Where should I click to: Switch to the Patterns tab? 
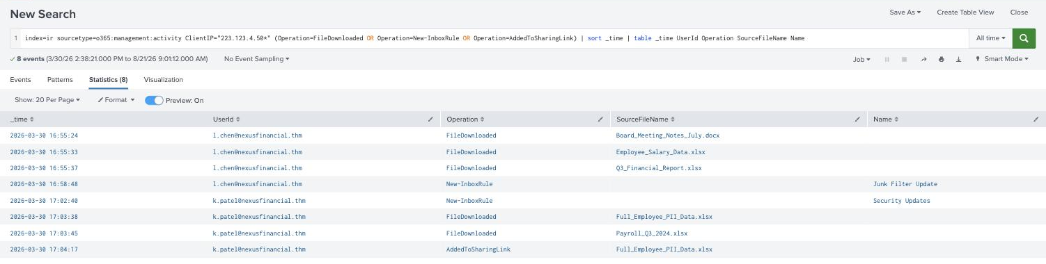(60, 80)
